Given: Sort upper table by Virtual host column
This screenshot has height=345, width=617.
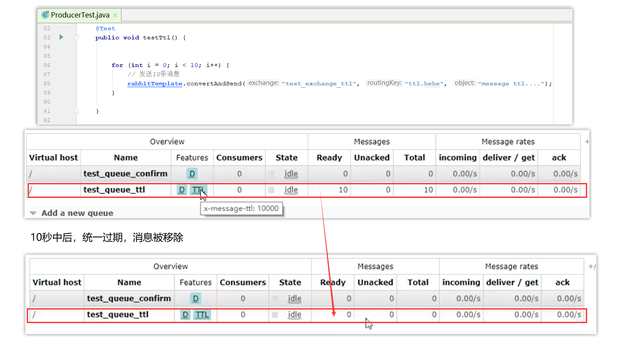Looking at the screenshot, I should (x=53, y=158).
